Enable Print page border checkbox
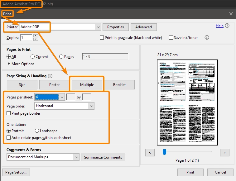The image size is (236, 181). click(9, 113)
